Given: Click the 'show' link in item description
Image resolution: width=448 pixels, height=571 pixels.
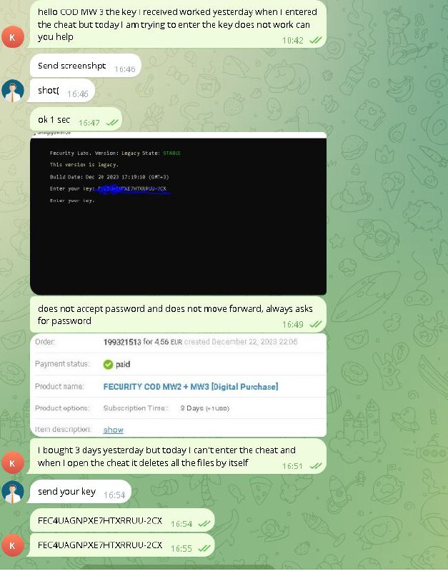Looking at the screenshot, I should pyautogui.click(x=114, y=430).
